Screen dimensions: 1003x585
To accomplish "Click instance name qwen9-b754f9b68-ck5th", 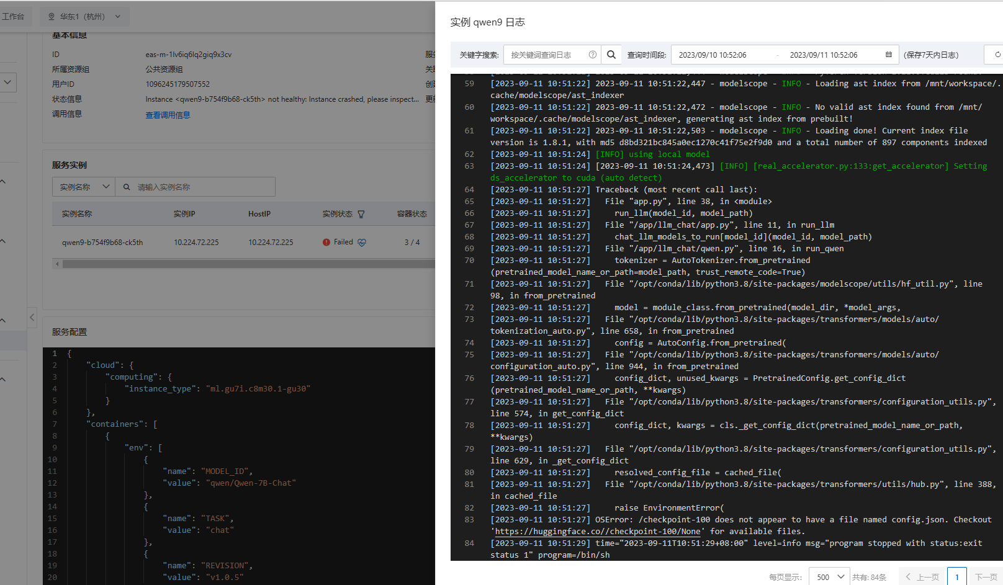I will [102, 243].
